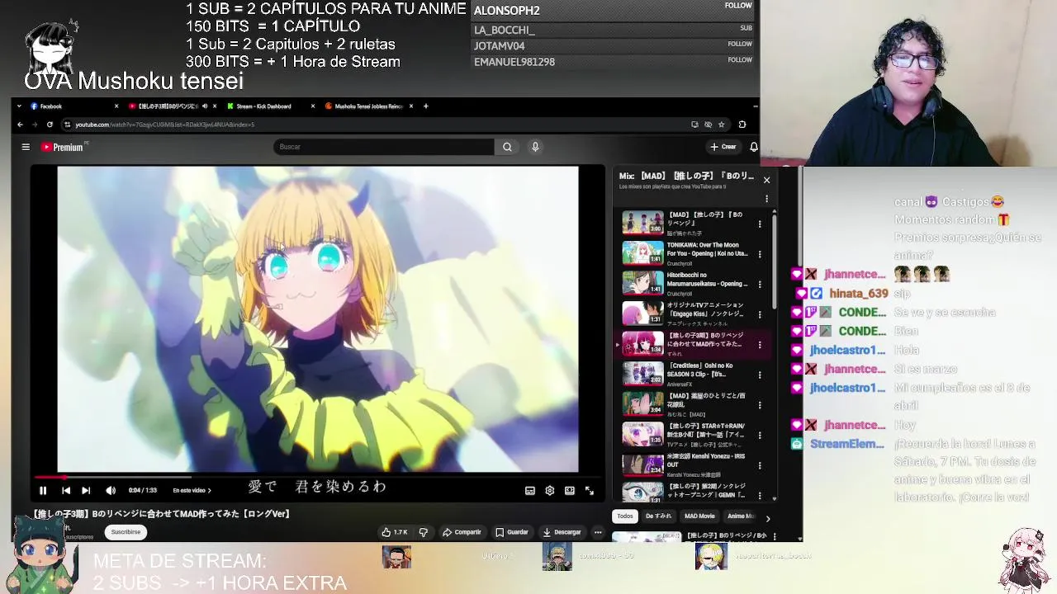The height and width of the screenshot is (594, 1057).
Task: Open options for Engage Kiss playlist item
Action: coord(760,314)
